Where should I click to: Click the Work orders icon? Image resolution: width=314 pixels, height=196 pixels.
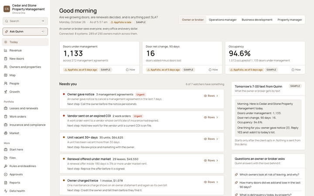6,117
